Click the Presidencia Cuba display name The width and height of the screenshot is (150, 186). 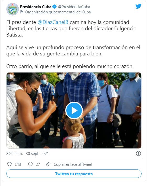click(36, 7)
